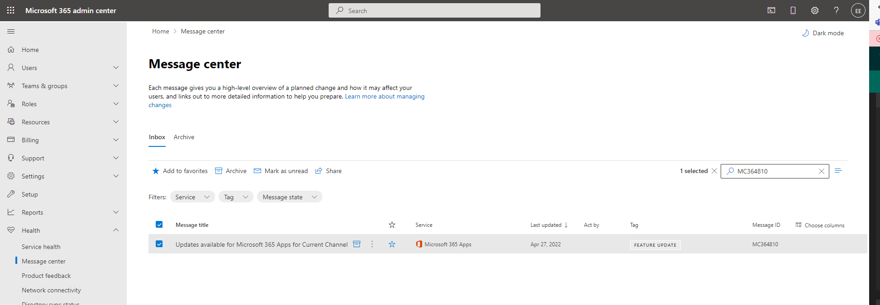The image size is (880, 305).
Task: Click the Add to favorites star icon
Action: point(156,171)
